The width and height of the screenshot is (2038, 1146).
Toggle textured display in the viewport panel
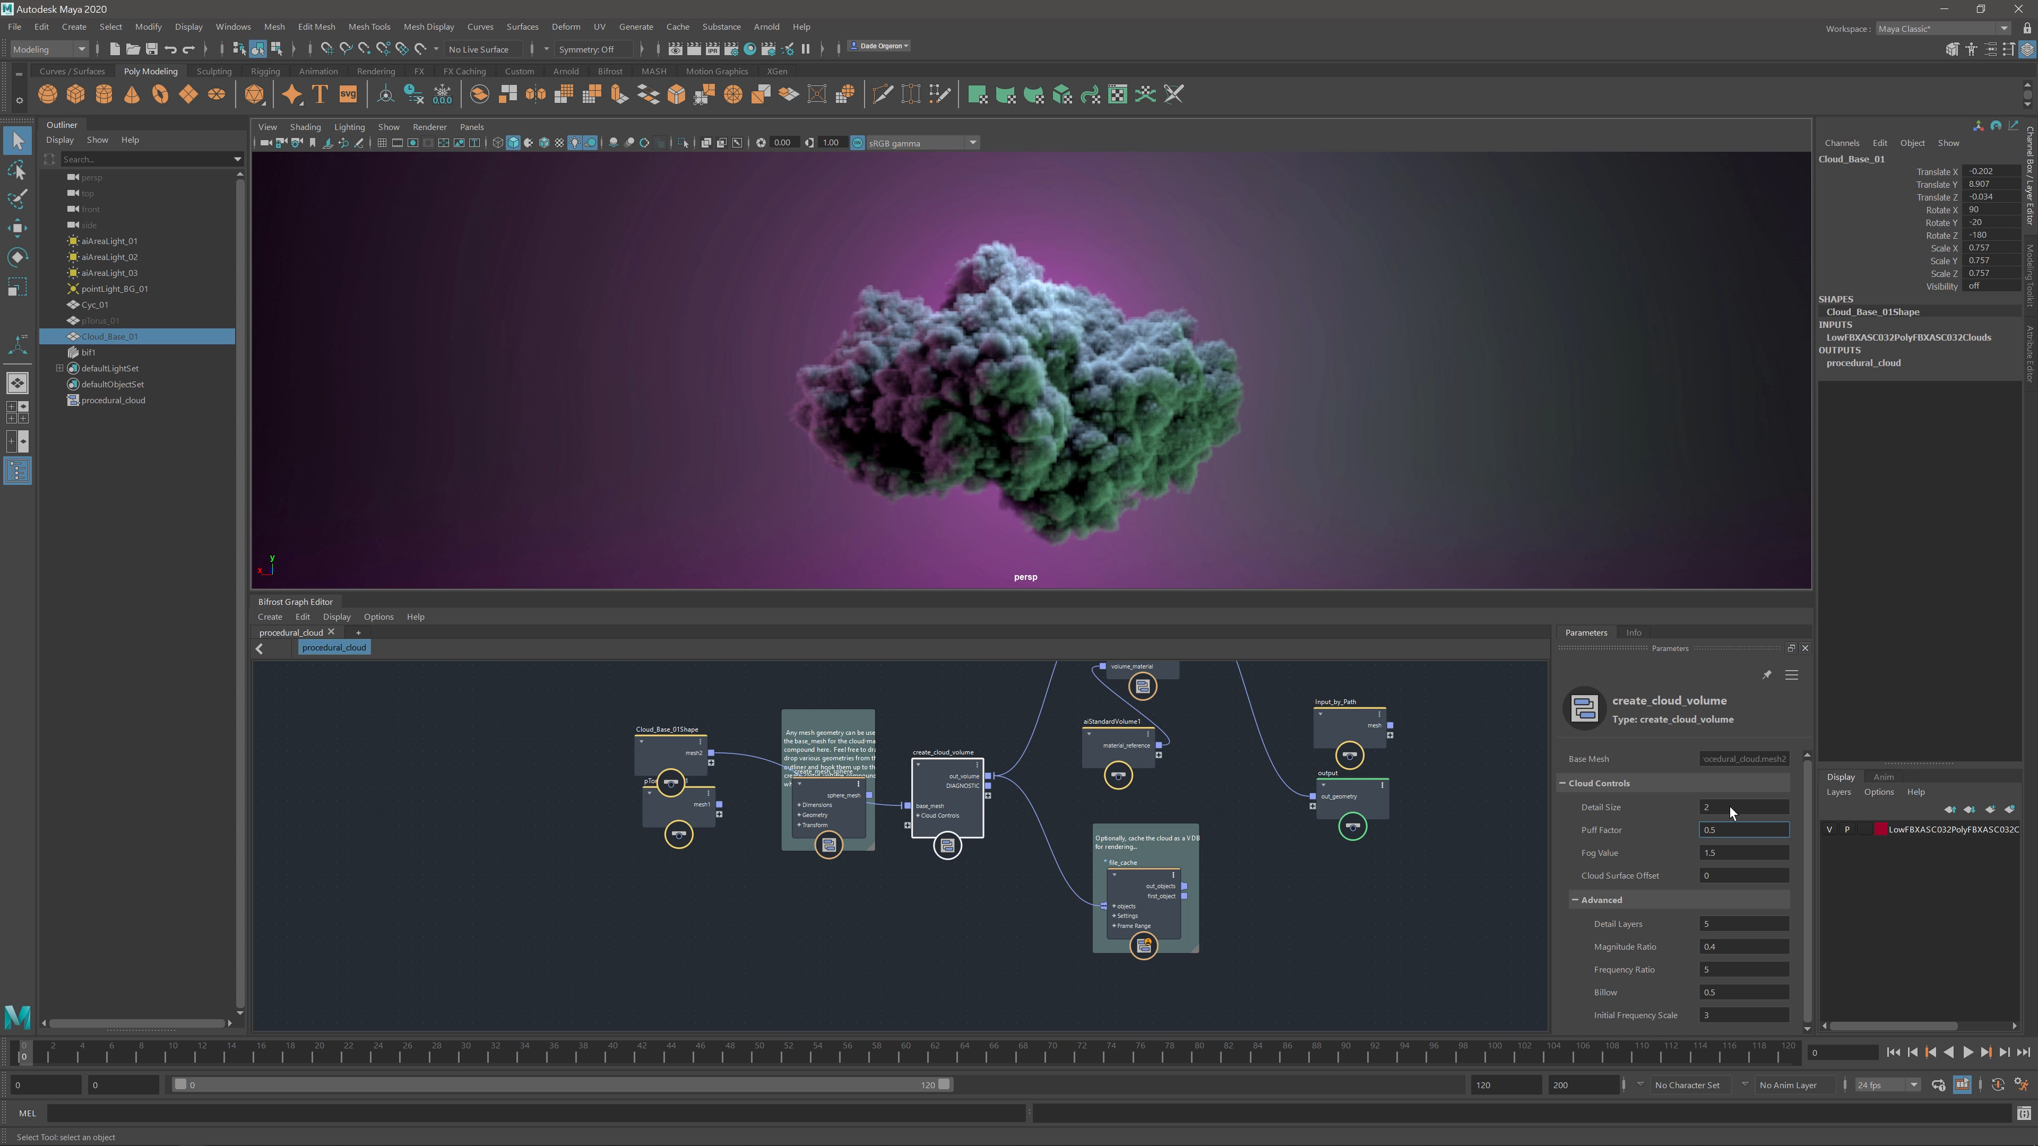[x=559, y=143]
